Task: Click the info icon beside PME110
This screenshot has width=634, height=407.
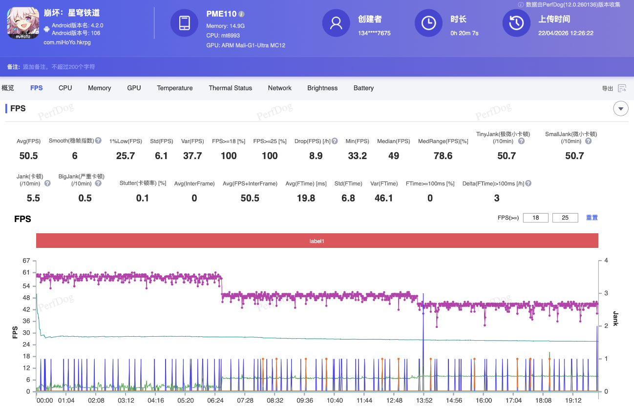Action: (x=242, y=14)
